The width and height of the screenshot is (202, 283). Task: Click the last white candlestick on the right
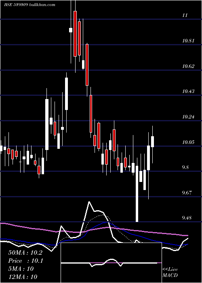click(153, 141)
